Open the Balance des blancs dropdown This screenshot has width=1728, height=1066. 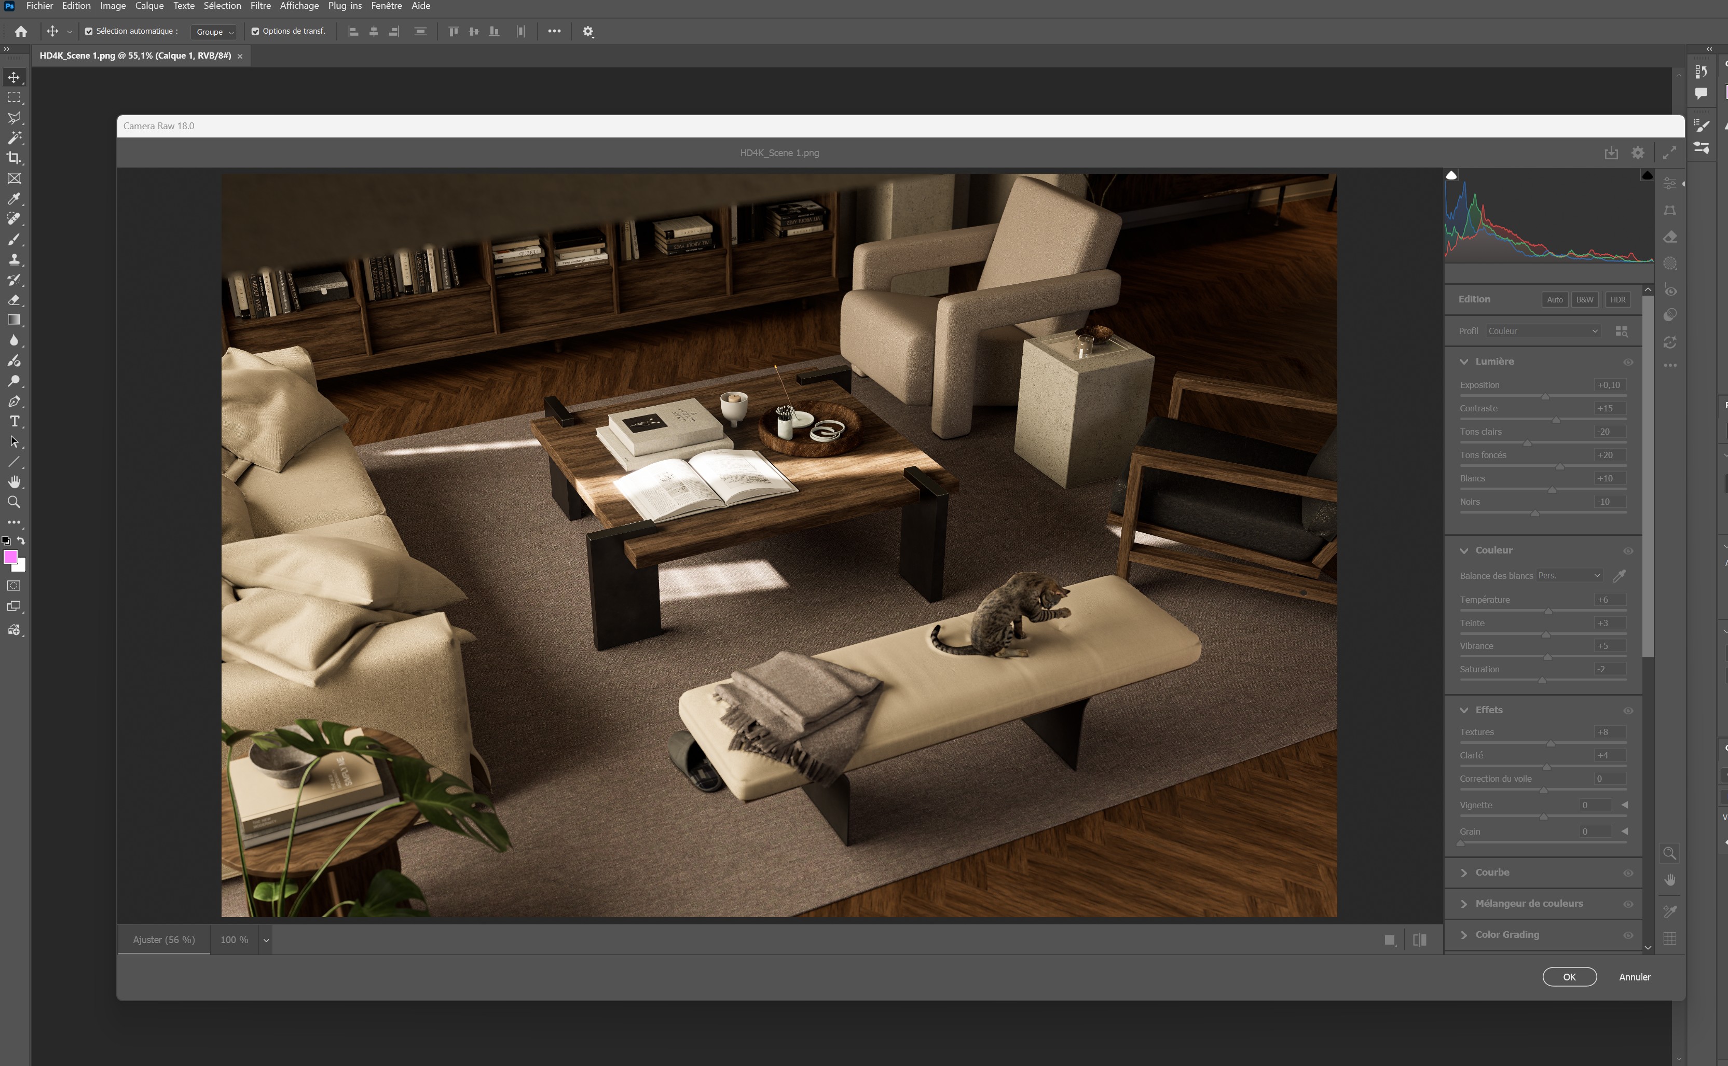pos(1569,575)
